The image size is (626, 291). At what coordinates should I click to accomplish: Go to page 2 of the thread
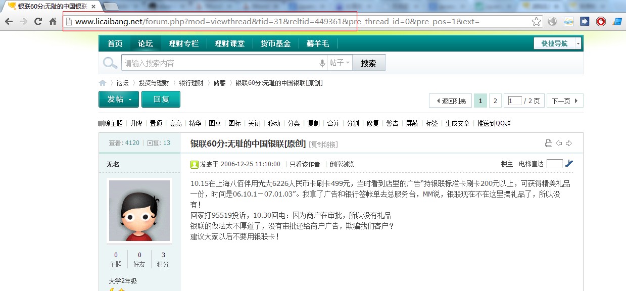click(x=495, y=101)
